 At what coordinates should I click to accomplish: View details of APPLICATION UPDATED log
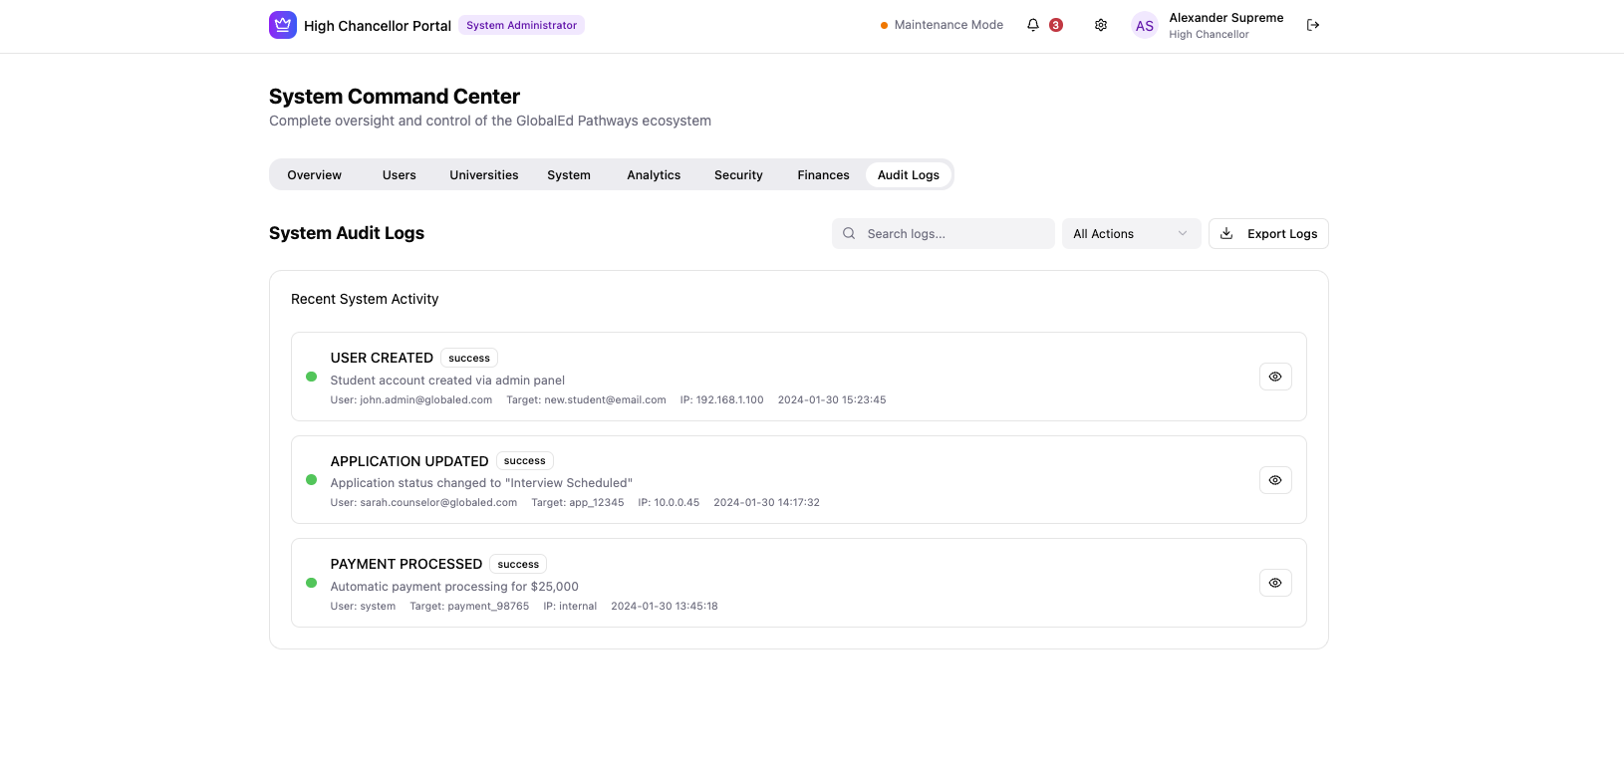pos(1275,480)
